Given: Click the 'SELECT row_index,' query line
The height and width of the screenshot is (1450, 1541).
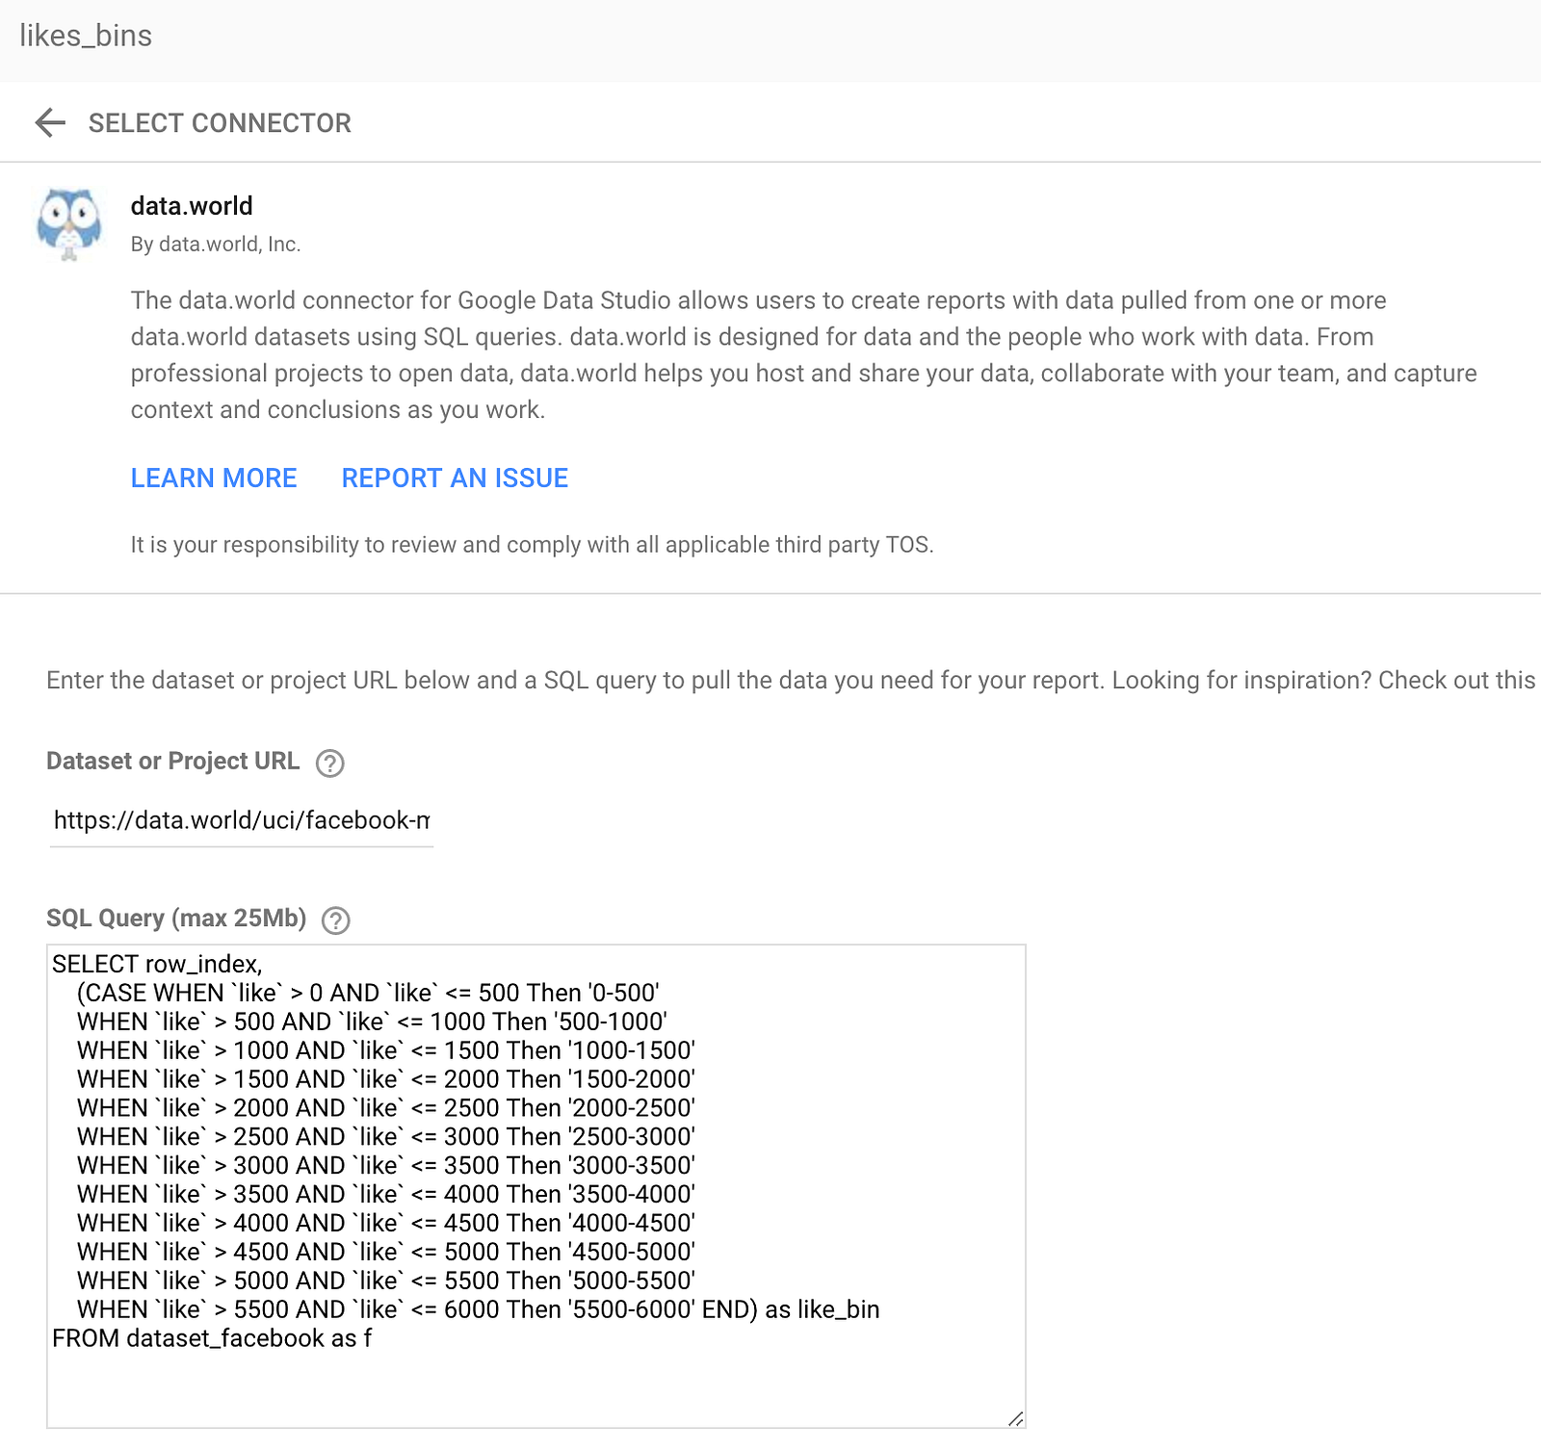Looking at the screenshot, I should 157,964.
